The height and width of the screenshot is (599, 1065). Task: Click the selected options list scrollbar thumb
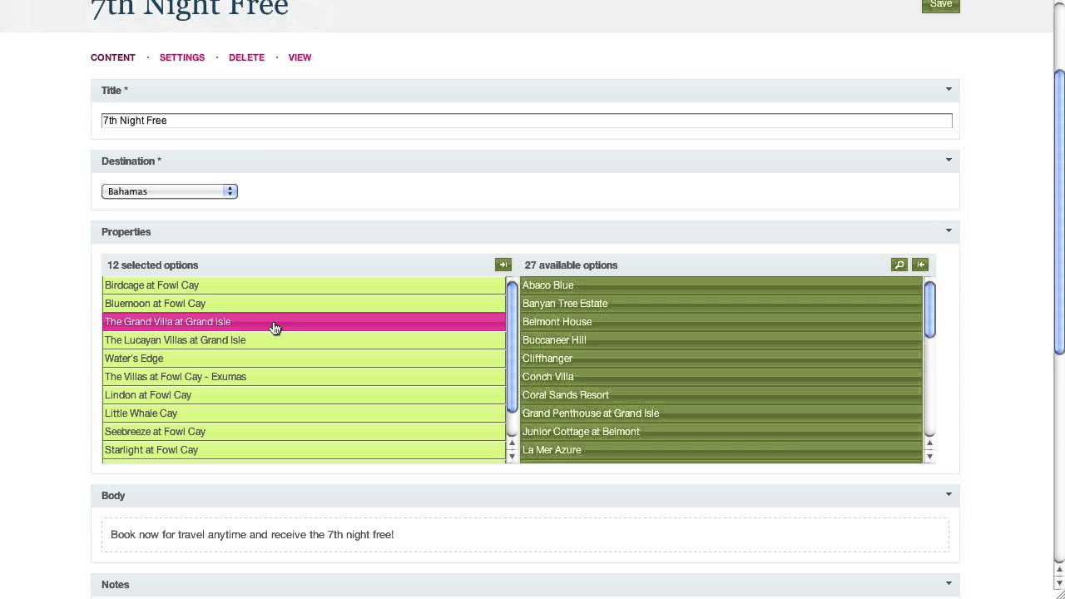pos(513,347)
